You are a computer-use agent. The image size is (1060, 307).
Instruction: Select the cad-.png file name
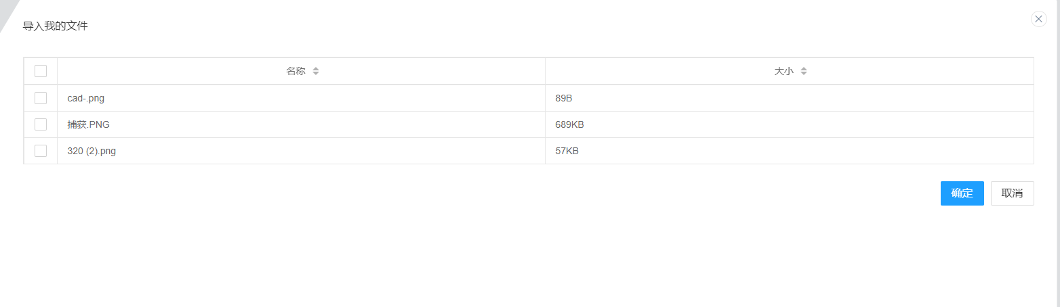point(86,98)
